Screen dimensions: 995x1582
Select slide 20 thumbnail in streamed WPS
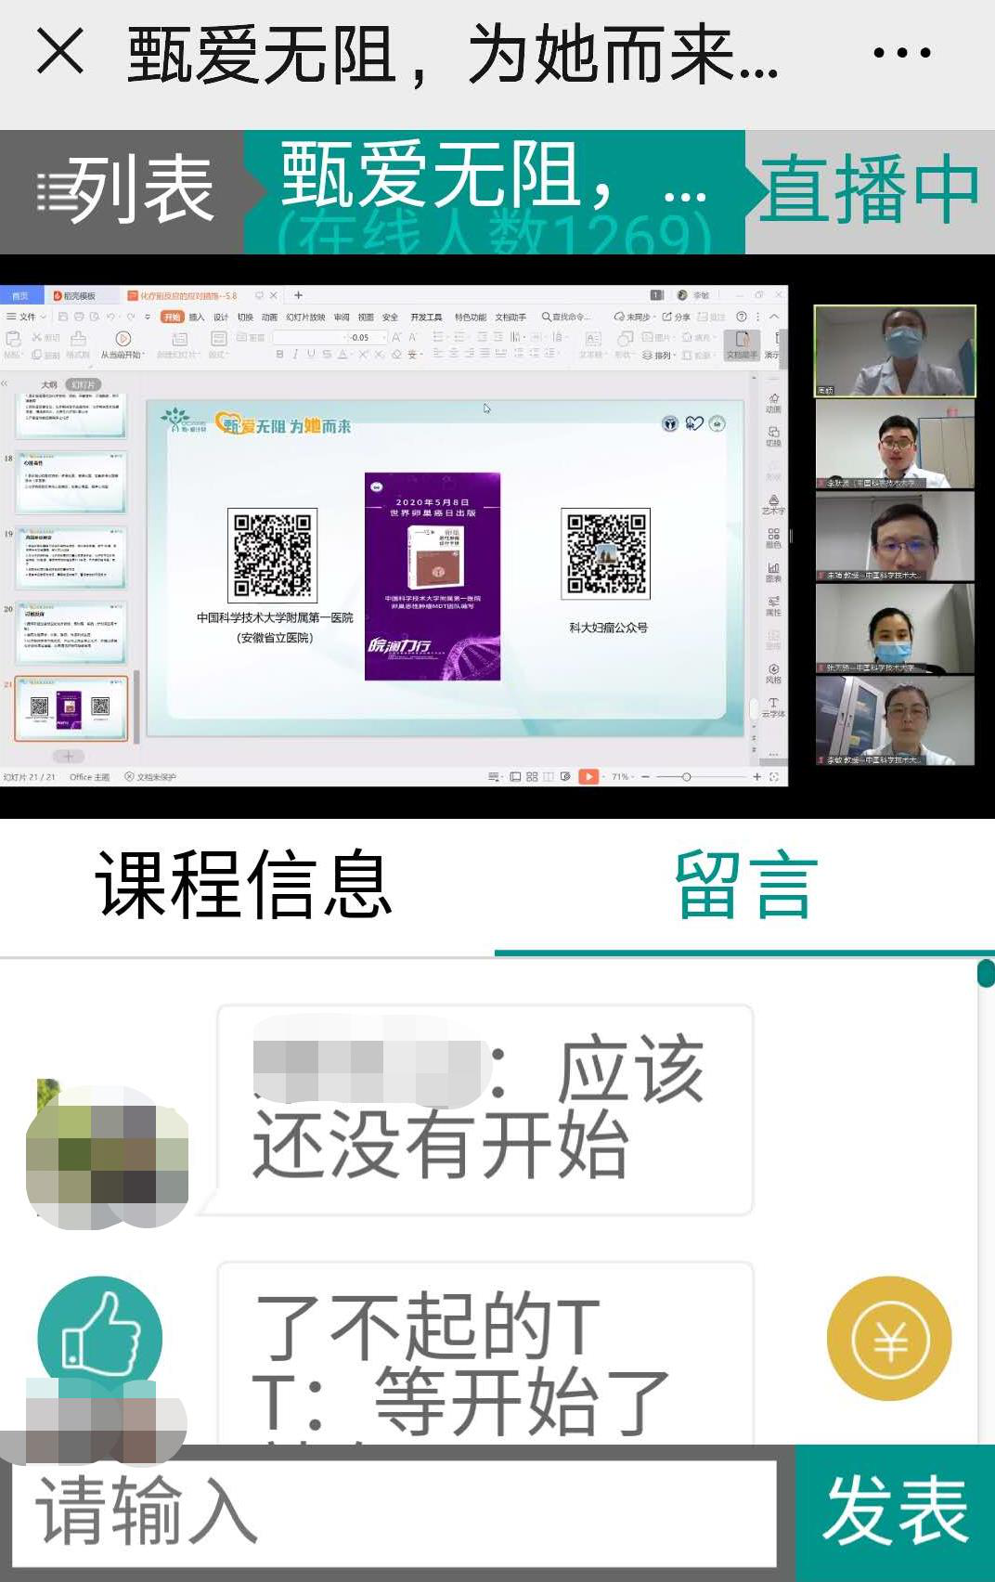tap(71, 632)
